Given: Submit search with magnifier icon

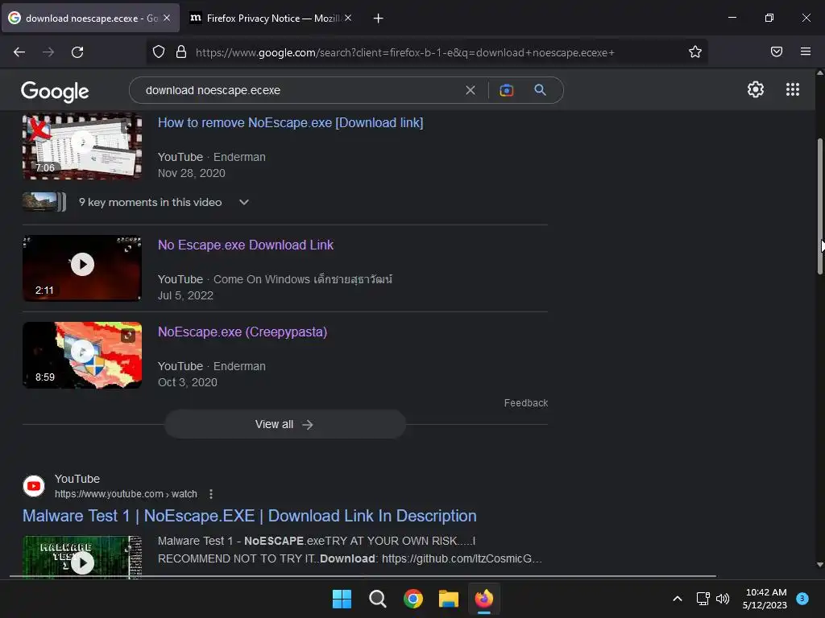Looking at the screenshot, I should pos(540,90).
